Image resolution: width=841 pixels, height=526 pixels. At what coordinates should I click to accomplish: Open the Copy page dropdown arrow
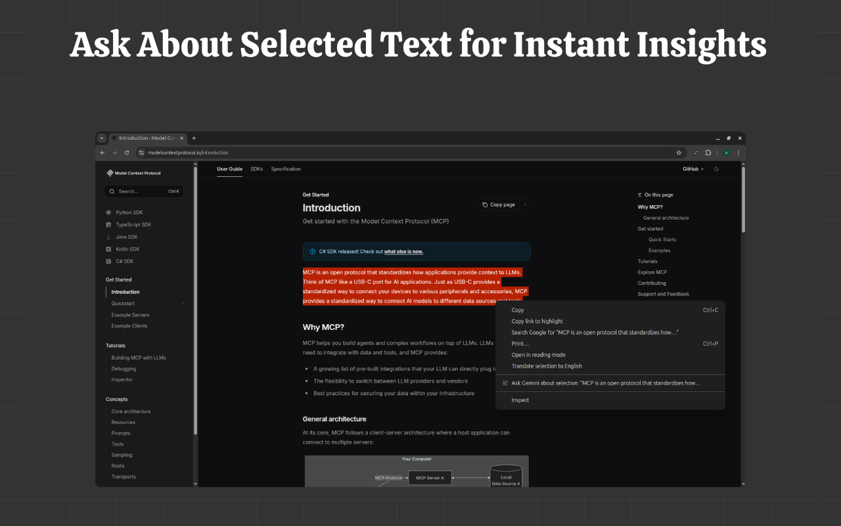(525, 204)
